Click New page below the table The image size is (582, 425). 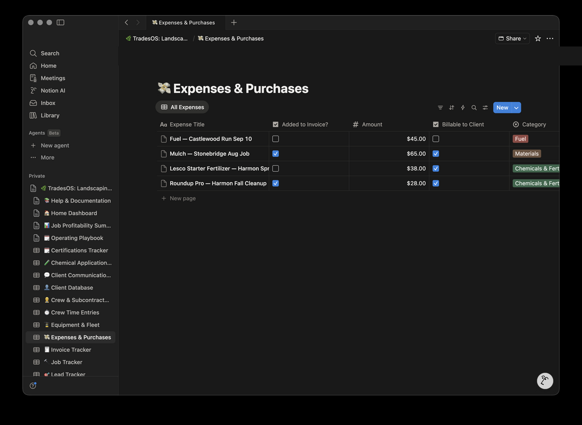182,199
